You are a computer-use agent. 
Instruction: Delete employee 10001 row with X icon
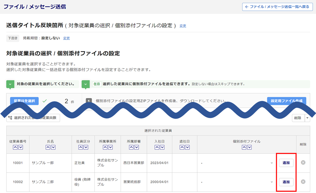[303, 163]
